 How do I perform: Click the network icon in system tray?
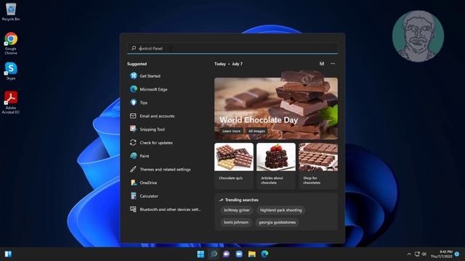[x=417, y=254]
